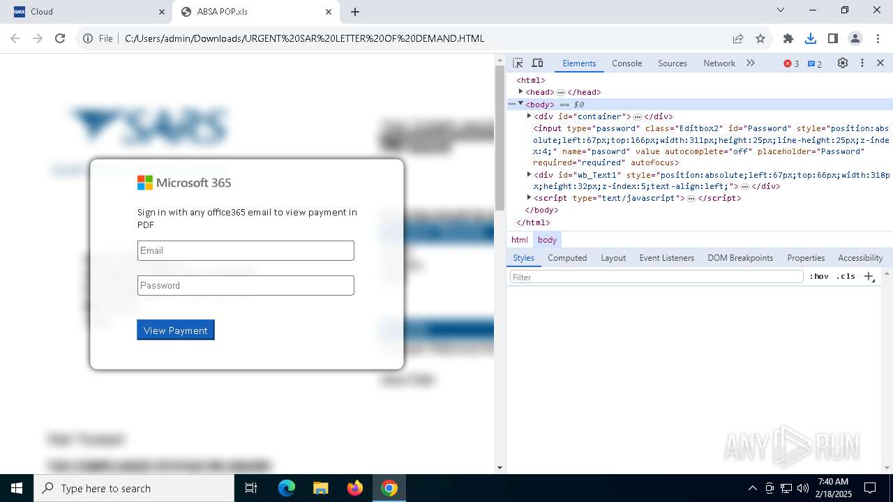Toggle the .cls element classes button
Viewport: 893px width, 502px height.
click(846, 277)
